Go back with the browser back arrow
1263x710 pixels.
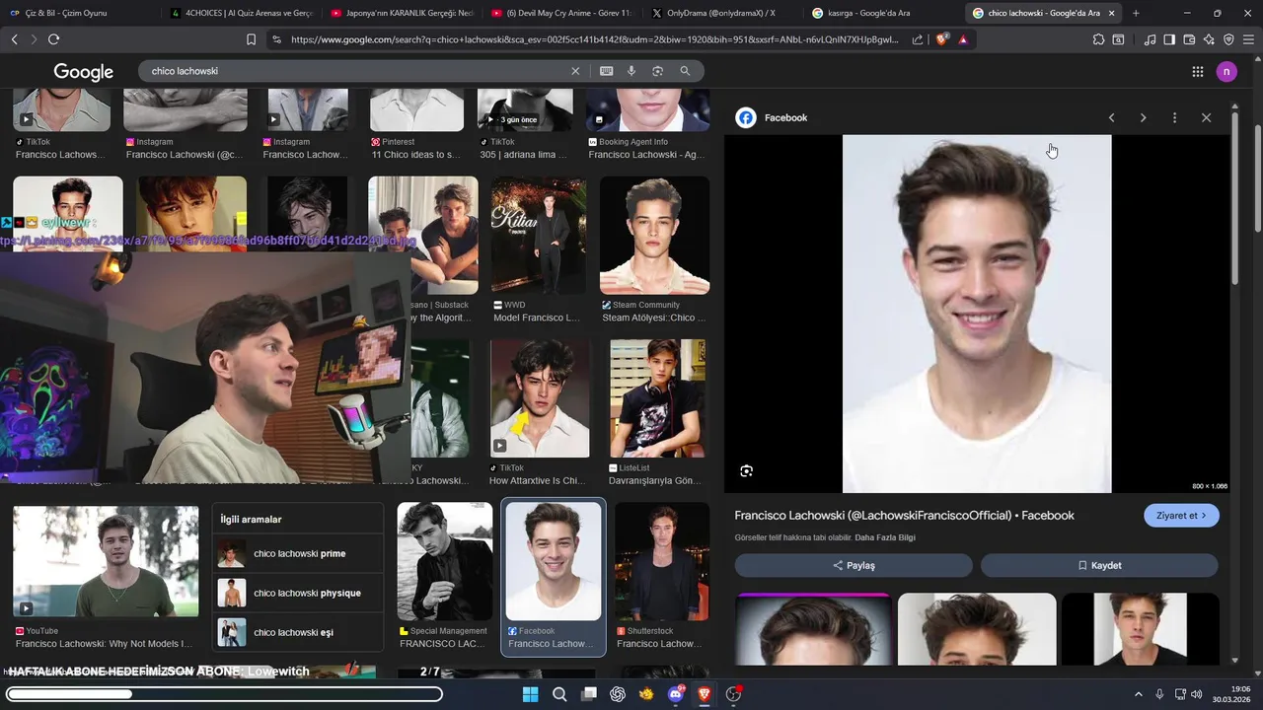pyautogui.click(x=14, y=39)
